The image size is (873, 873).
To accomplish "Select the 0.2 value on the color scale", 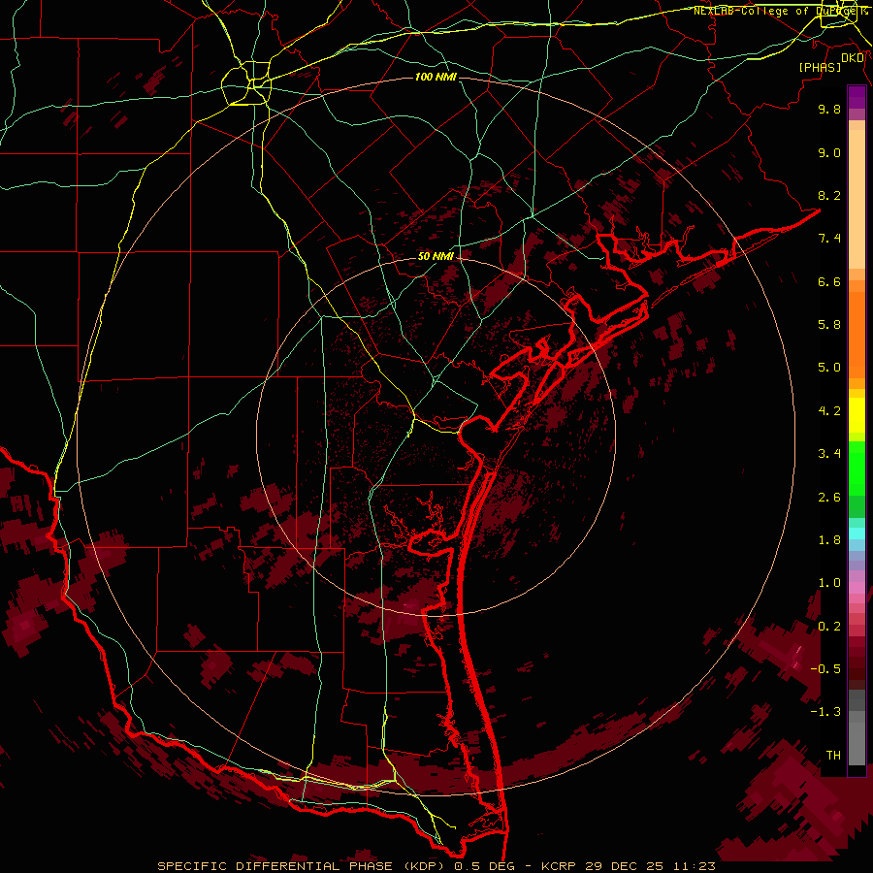I will 829,627.
